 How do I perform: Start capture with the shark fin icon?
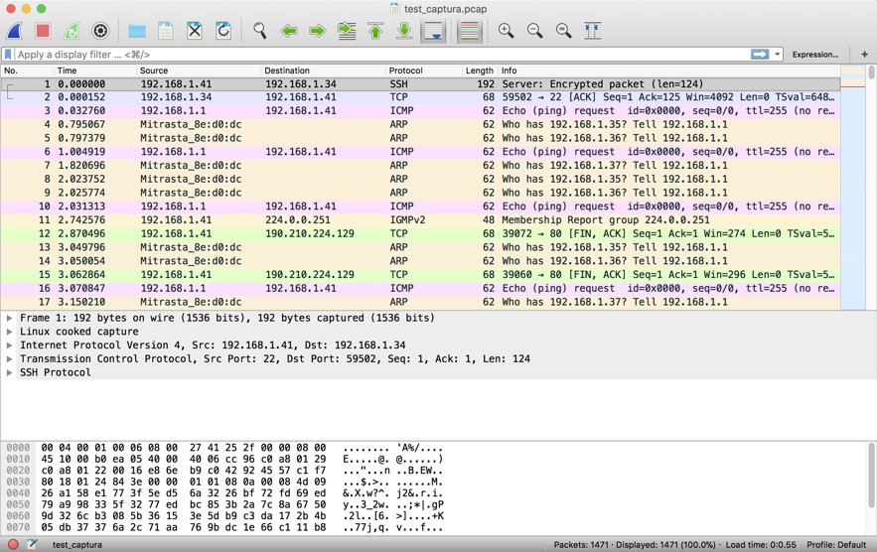15,31
